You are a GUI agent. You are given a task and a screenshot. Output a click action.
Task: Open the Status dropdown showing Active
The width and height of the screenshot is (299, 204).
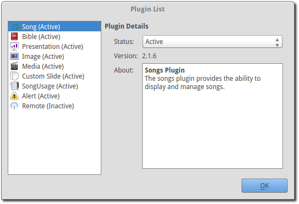coord(212,42)
